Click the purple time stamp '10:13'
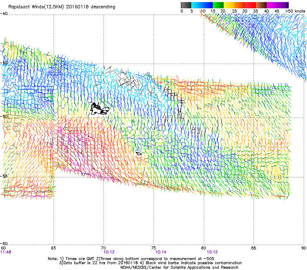Screen dimensions: 307x270 click(x=109, y=252)
